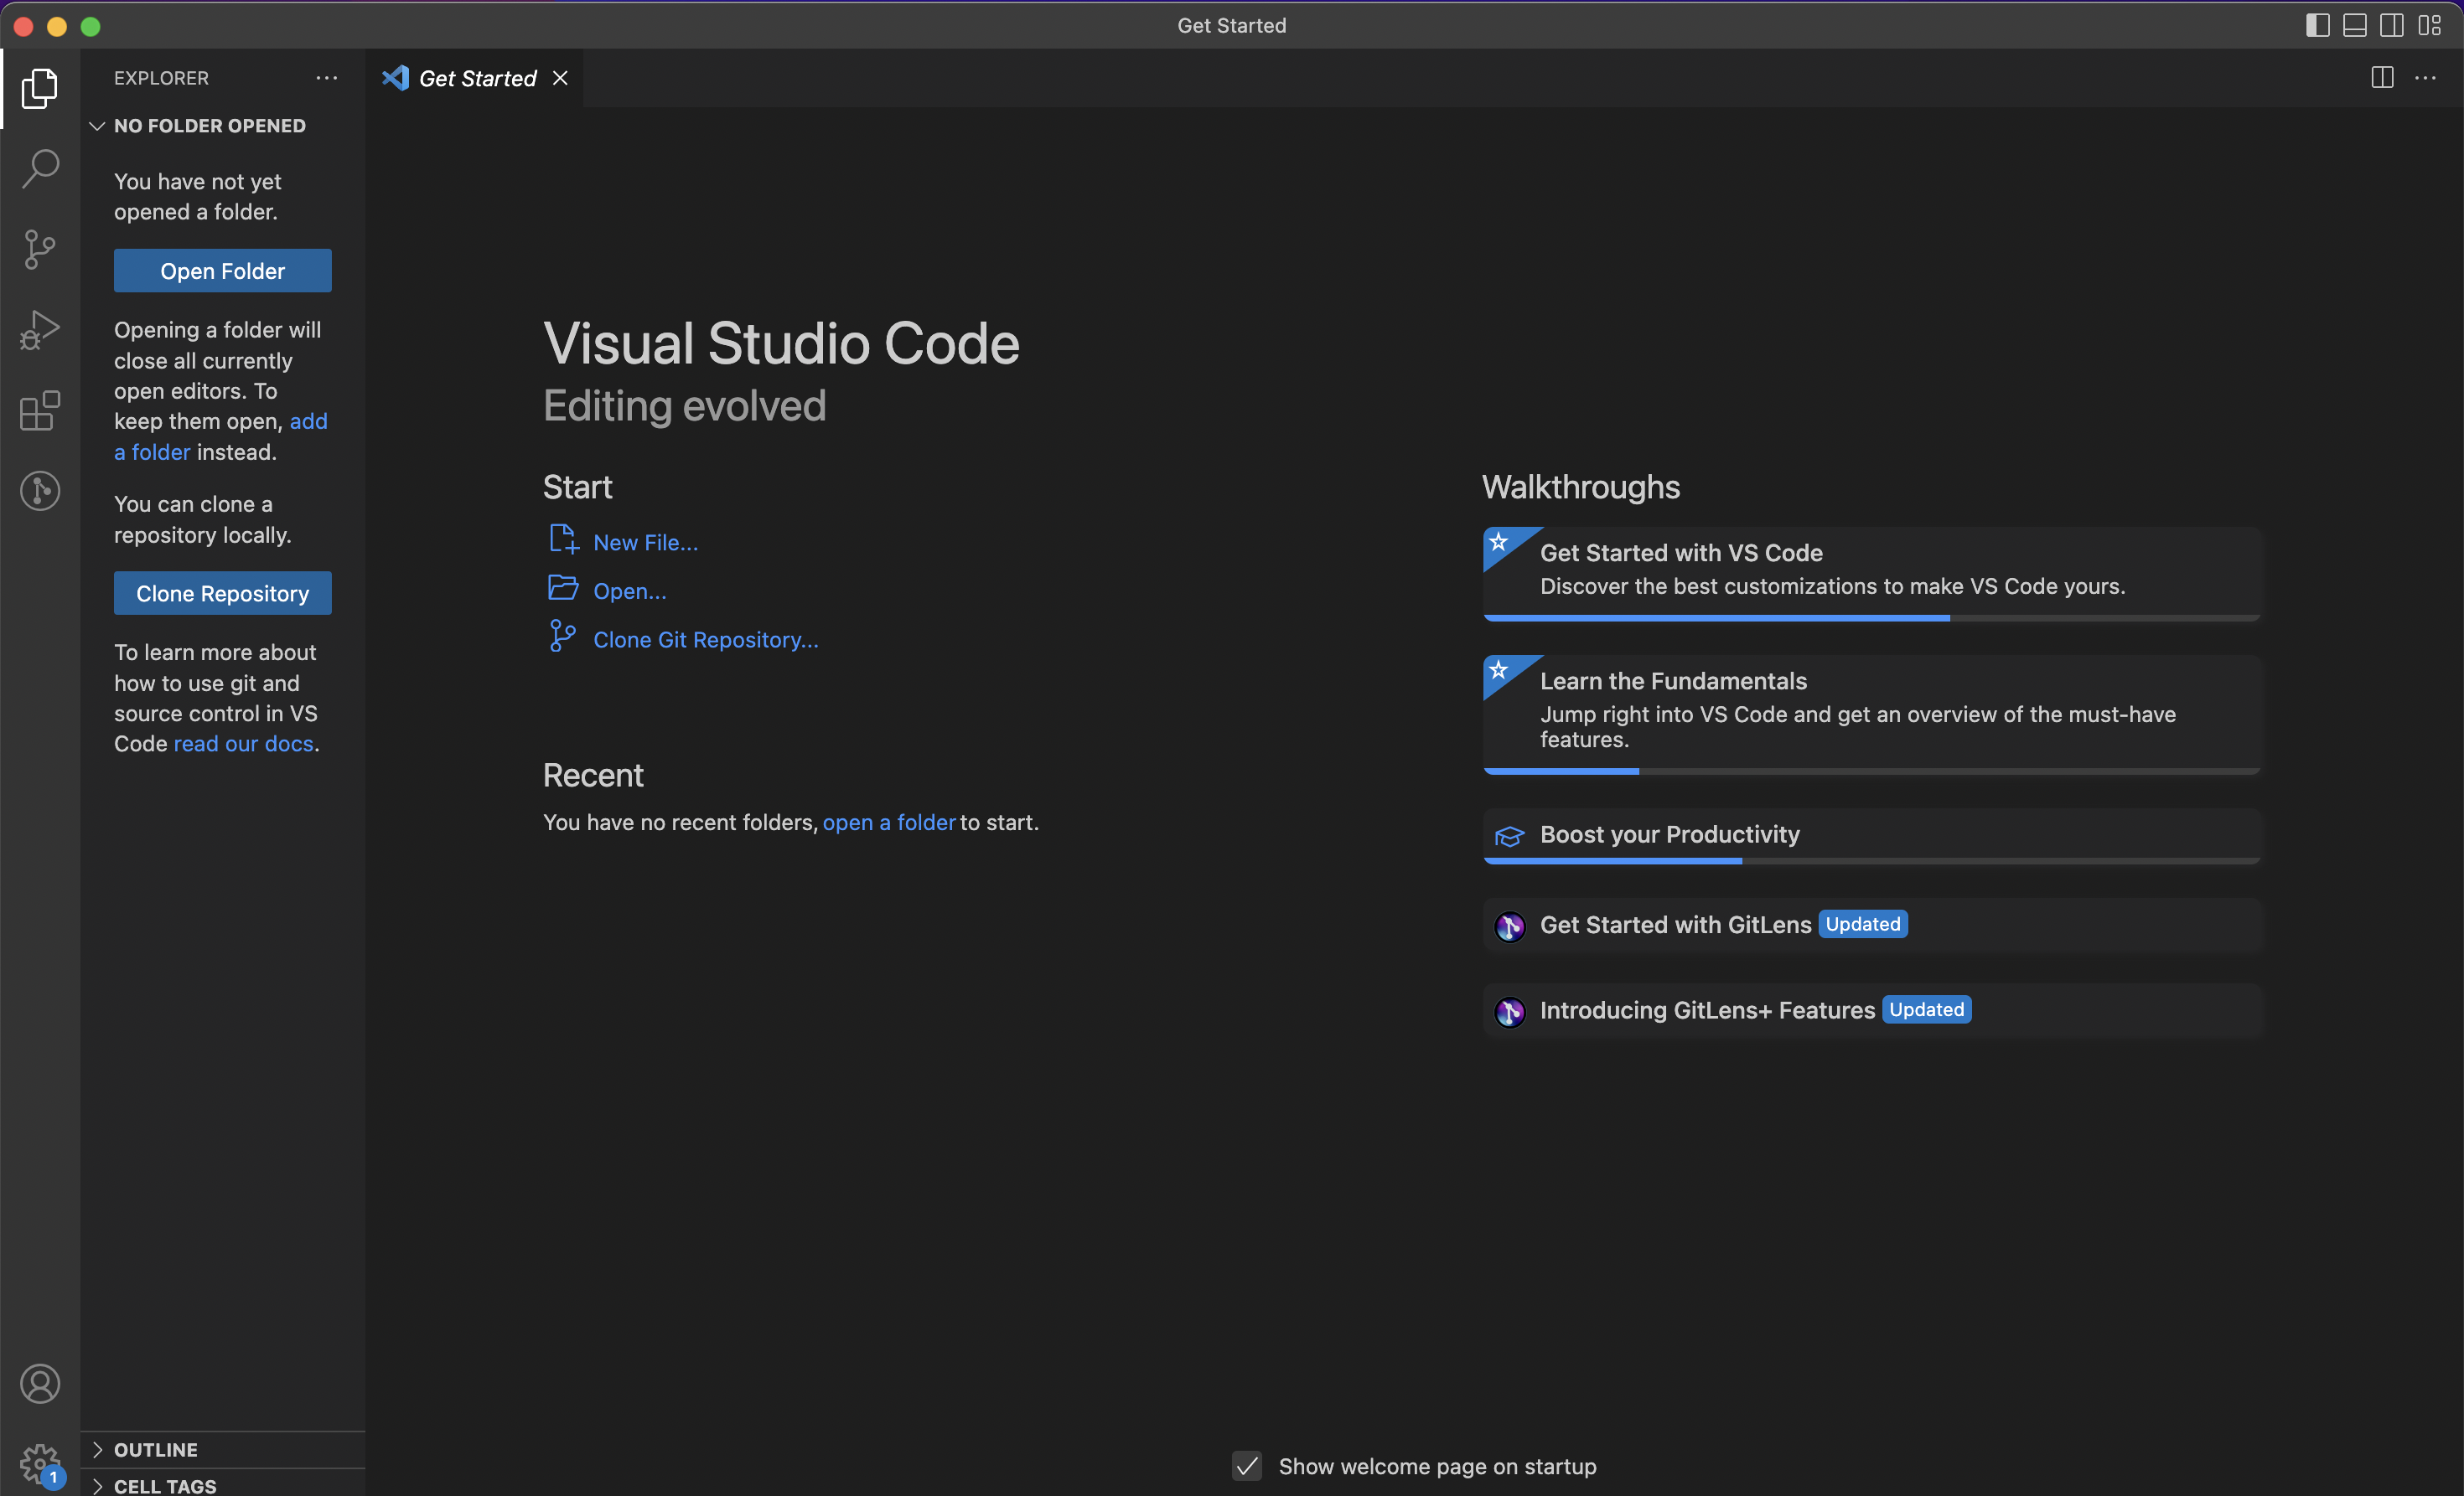Open the Get Started with GitLens walkthrough
2464x1496 pixels.
(x=1675, y=926)
